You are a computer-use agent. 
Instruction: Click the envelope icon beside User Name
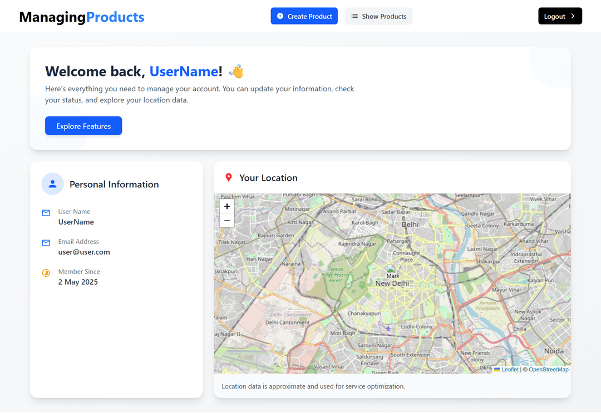click(46, 213)
